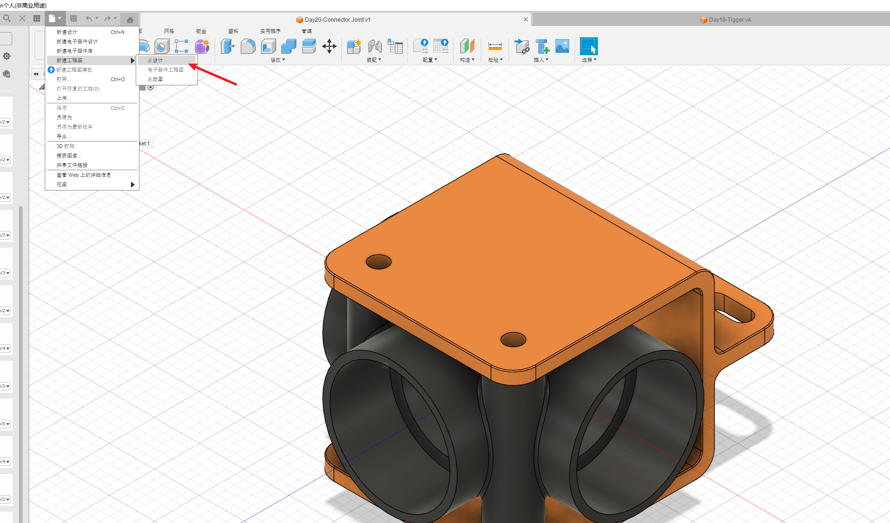Open the Joint tool icon
The width and height of the screenshot is (890, 523).
(x=375, y=46)
